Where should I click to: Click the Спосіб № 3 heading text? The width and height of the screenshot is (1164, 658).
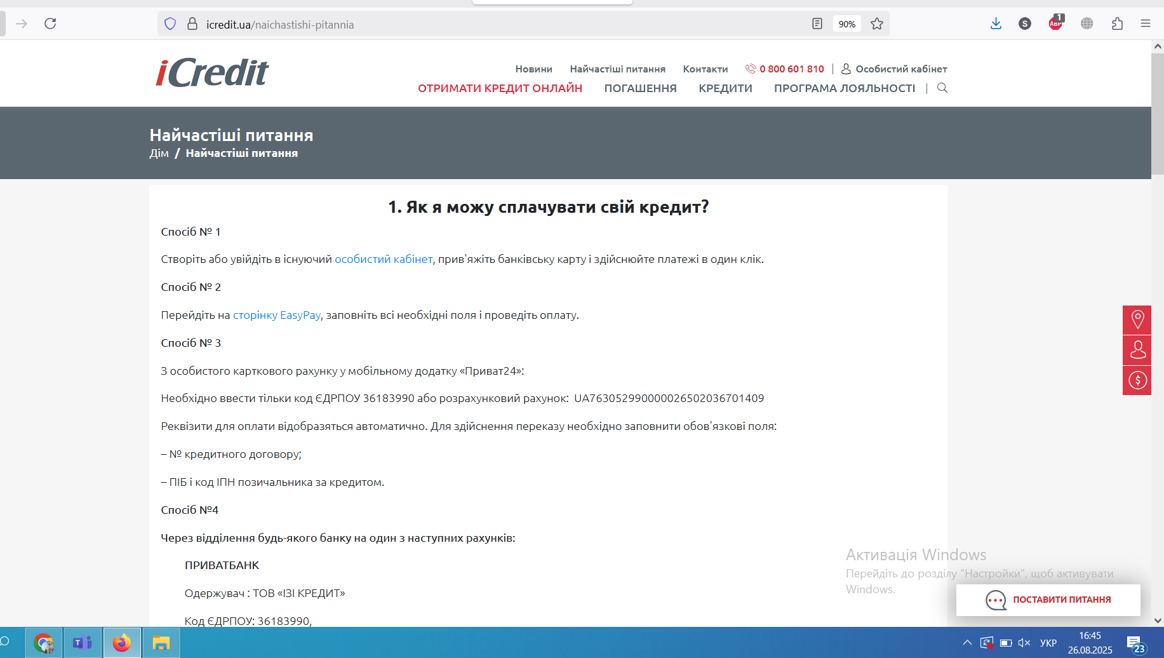click(191, 343)
